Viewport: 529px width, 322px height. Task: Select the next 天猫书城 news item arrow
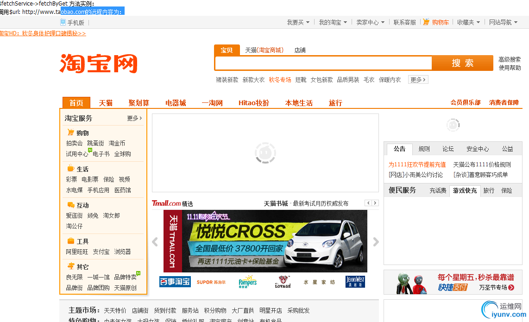[x=375, y=203]
